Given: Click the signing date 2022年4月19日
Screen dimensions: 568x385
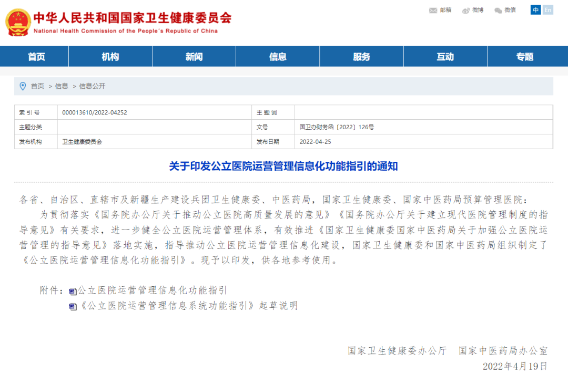Looking at the screenshot, I should coord(515,366).
